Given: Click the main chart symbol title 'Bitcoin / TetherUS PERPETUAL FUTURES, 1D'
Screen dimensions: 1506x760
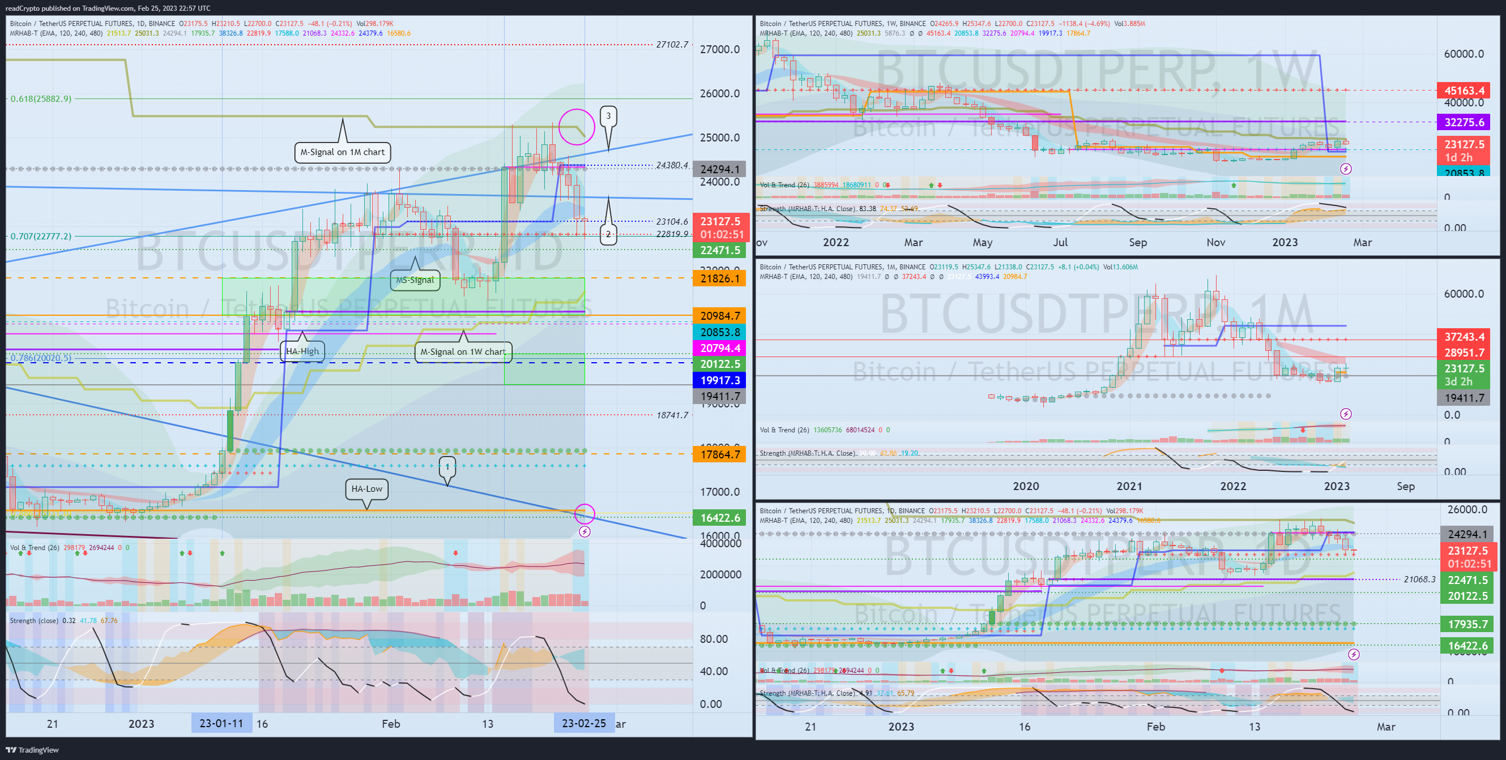Looking at the screenshot, I should [92, 23].
